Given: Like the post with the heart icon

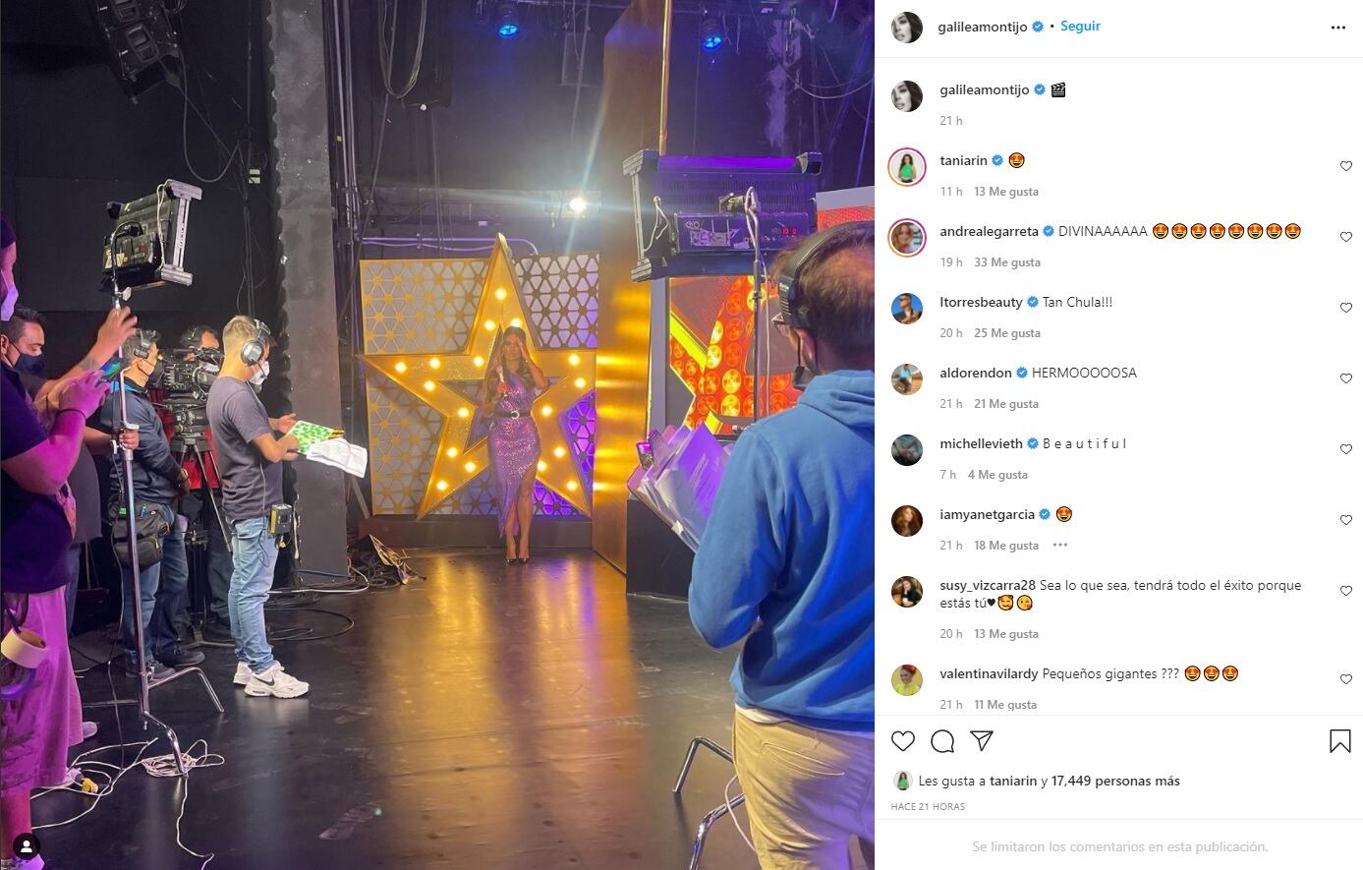Looking at the screenshot, I should click(903, 741).
